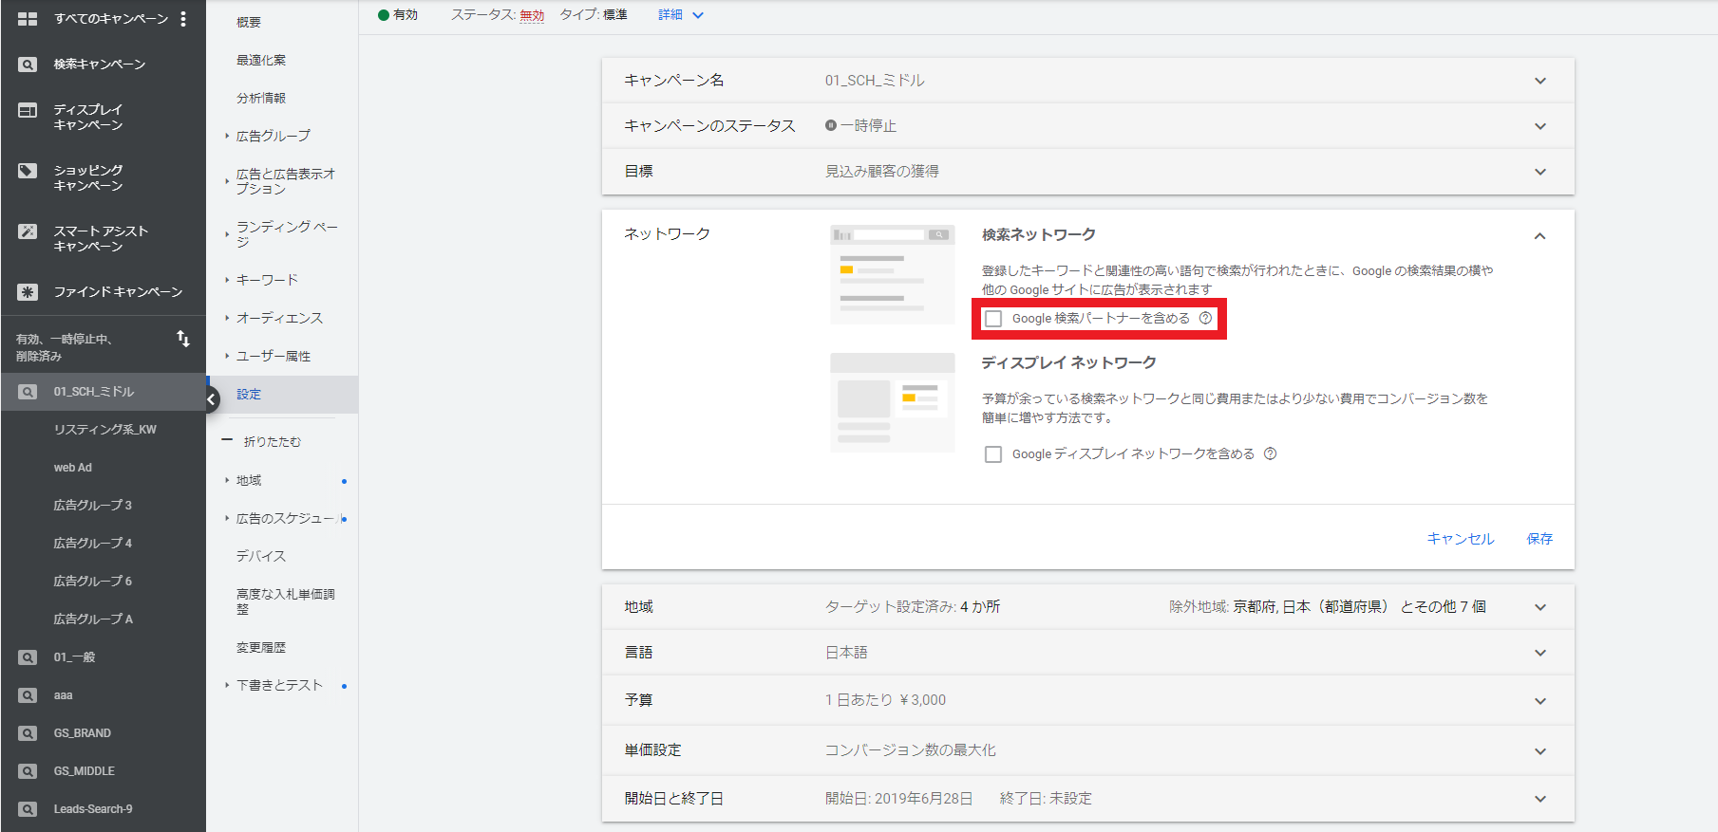1718x832 pixels.
Task: Click the ディスプレイキャンペーン icon
Action: 28,110
